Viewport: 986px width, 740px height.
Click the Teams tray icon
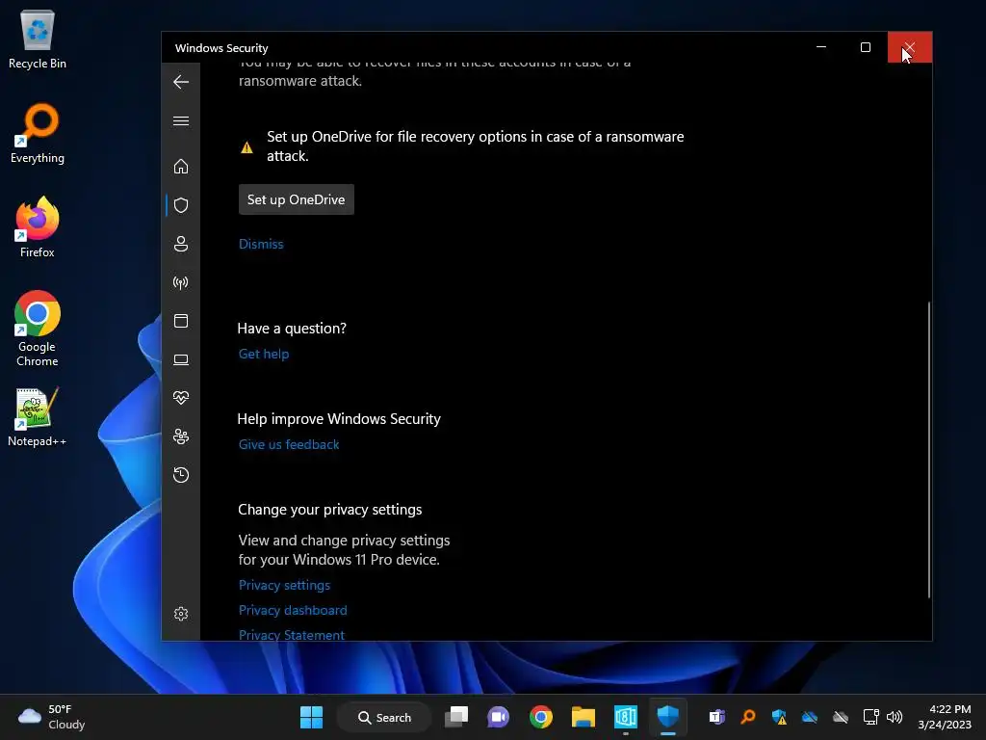[716, 717]
